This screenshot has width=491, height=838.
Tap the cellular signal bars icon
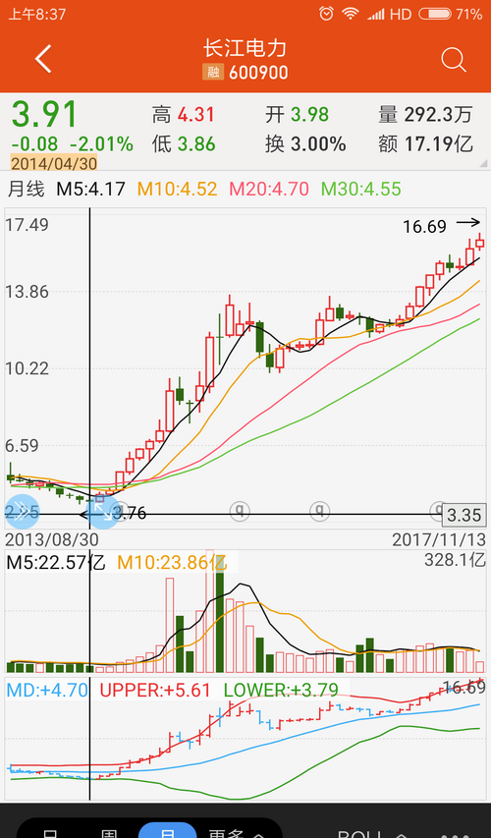pos(375,14)
